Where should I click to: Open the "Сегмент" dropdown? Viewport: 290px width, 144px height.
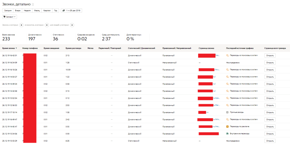click(10, 17)
